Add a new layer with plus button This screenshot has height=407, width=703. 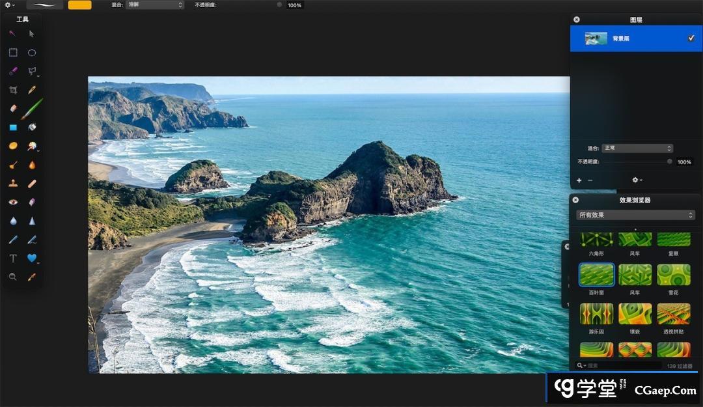579,180
